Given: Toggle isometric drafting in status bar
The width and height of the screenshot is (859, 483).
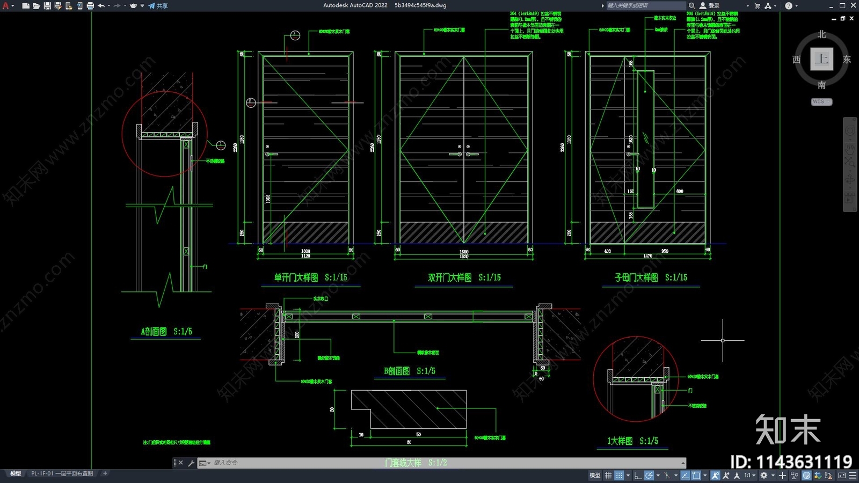Looking at the screenshot, I should (x=666, y=475).
